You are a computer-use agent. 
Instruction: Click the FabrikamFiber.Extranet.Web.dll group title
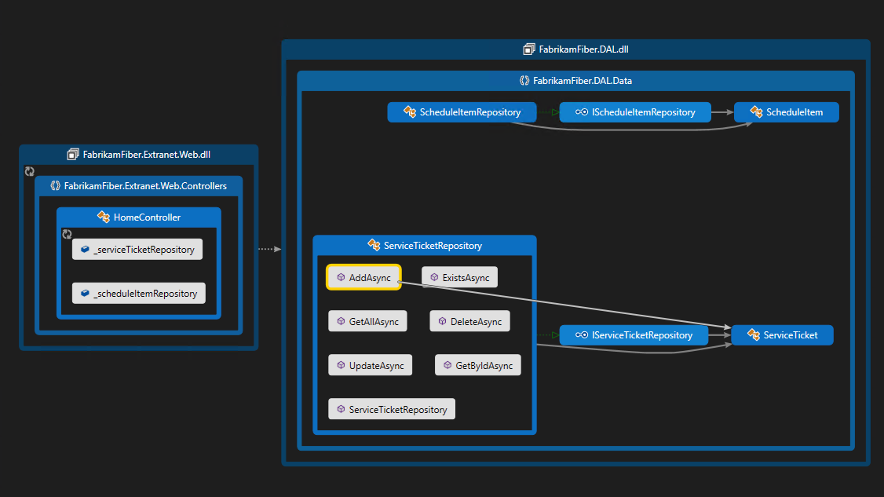click(147, 155)
